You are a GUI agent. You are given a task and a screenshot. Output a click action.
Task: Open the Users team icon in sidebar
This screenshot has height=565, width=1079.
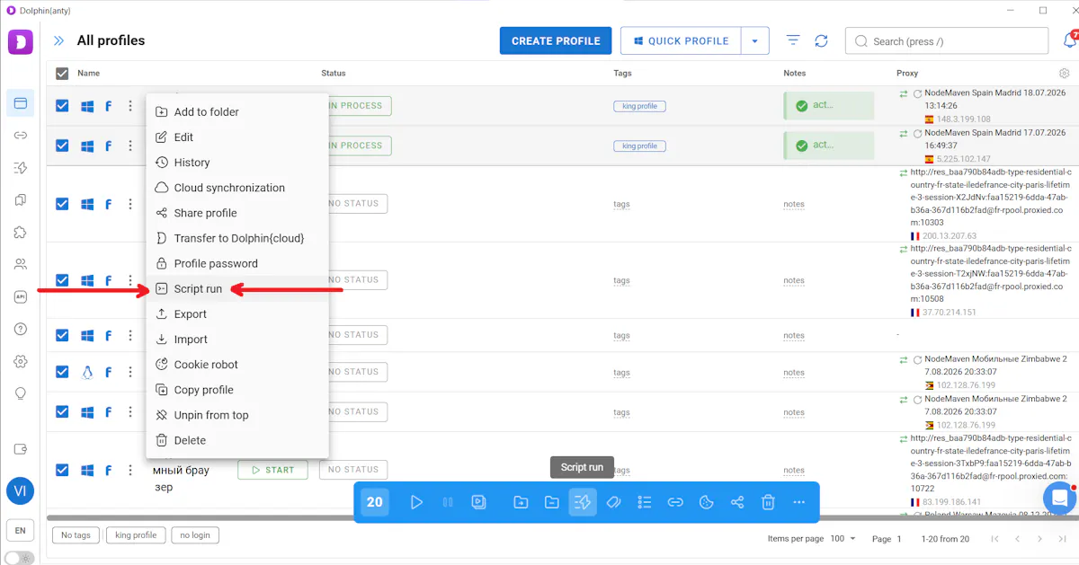point(20,265)
